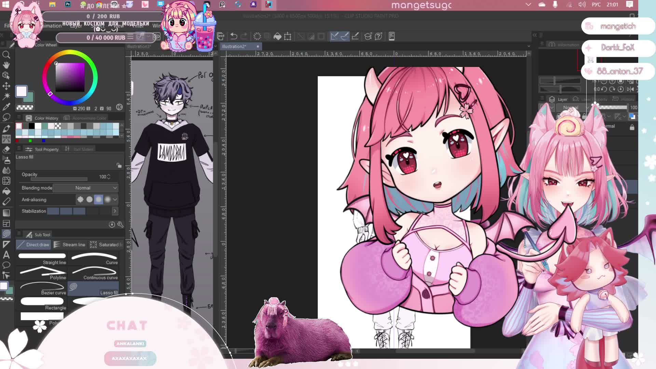
Task: Open the canvas tab list chevron
Action: [529, 46]
